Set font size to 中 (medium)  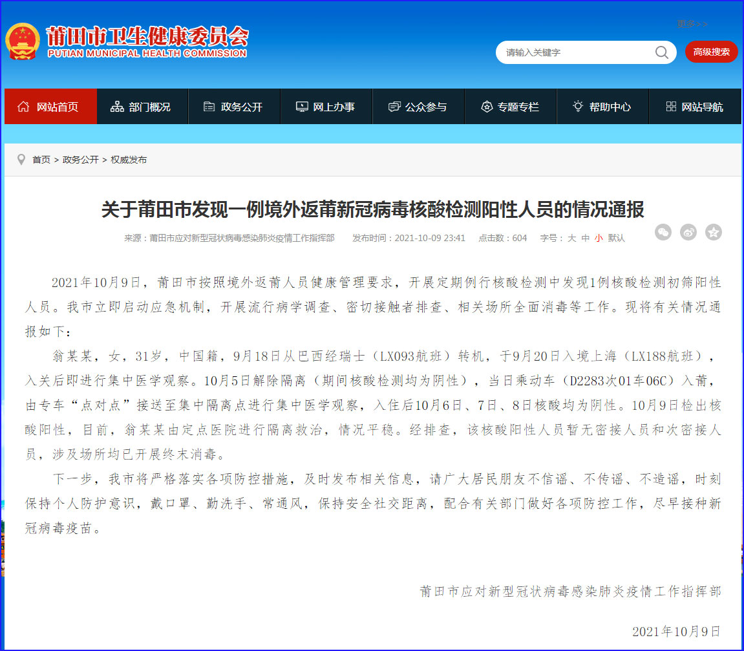click(x=585, y=238)
